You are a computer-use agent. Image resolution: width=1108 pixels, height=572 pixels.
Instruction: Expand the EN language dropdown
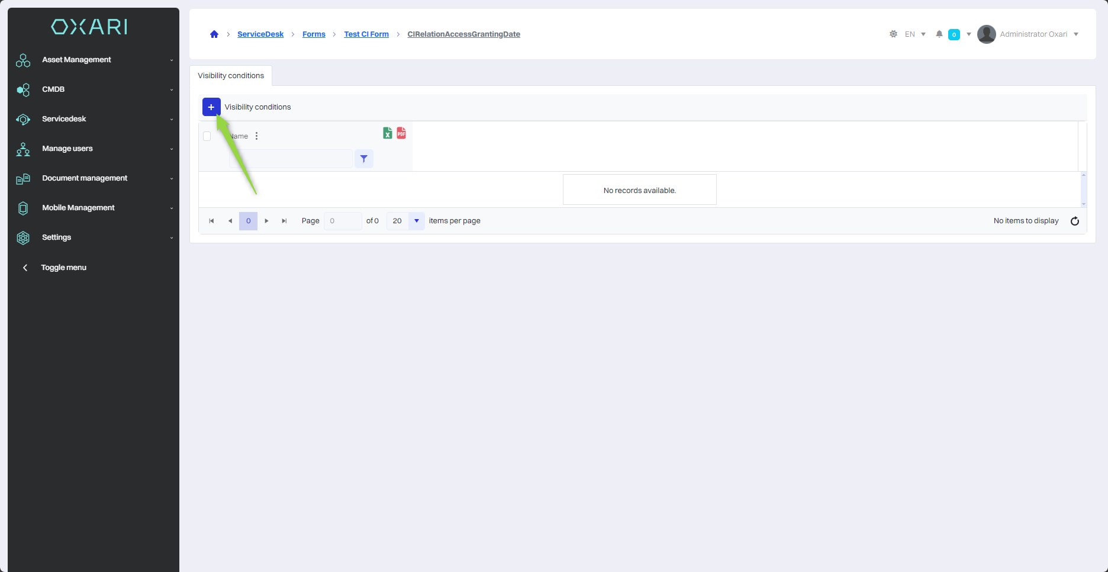point(915,34)
